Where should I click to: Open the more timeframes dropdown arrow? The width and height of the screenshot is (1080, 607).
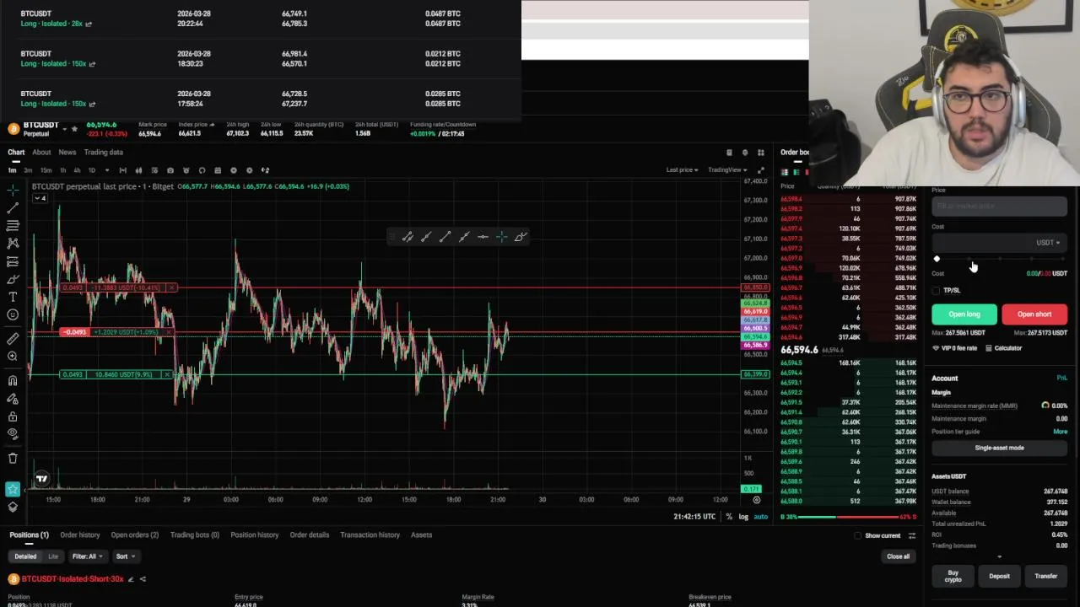point(105,170)
